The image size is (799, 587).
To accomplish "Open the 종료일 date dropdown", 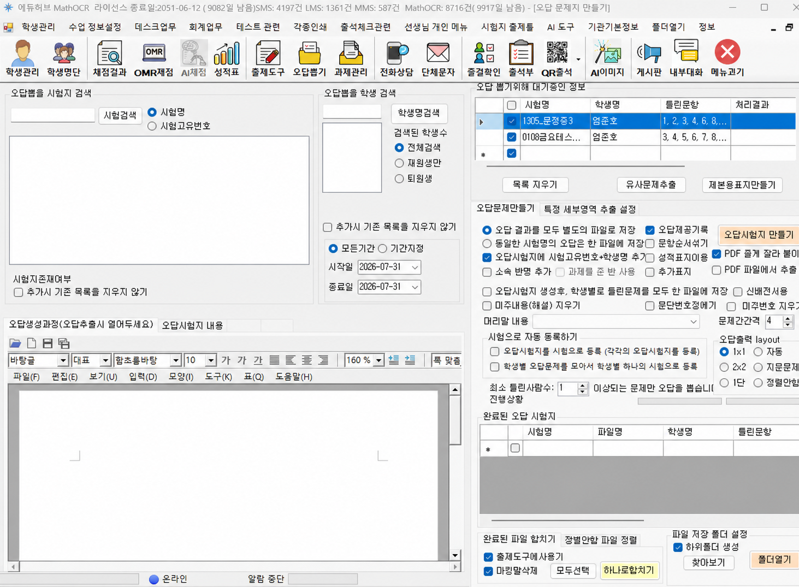I will pyautogui.click(x=415, y=287).
